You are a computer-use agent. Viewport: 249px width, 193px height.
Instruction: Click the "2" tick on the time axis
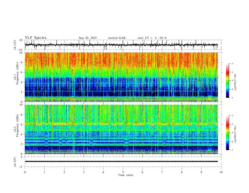64,172
